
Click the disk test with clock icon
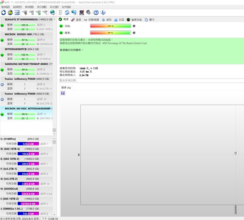pyautogui.click(x=32, y=13)
